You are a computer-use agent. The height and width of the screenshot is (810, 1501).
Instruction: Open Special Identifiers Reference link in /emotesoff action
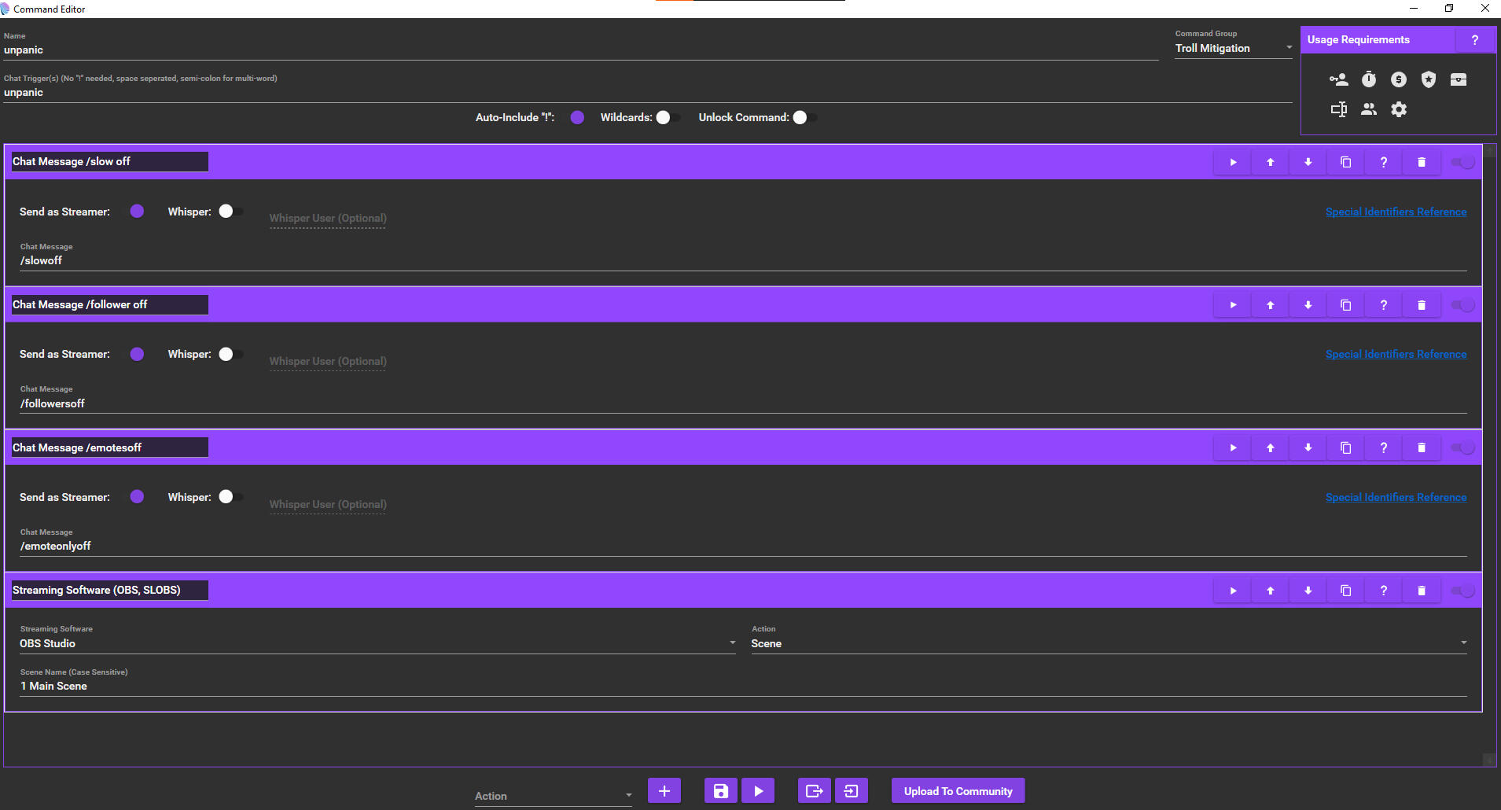[x=1396, y=497]
